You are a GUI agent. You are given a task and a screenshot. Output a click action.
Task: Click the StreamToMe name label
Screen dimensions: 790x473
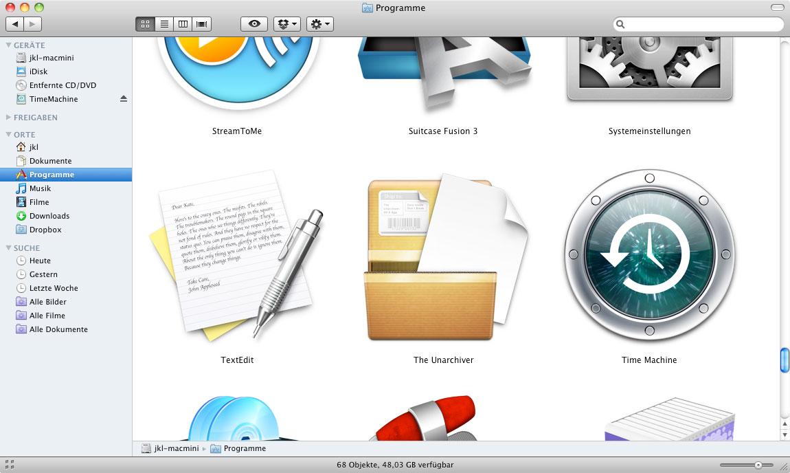coord(237,131)
